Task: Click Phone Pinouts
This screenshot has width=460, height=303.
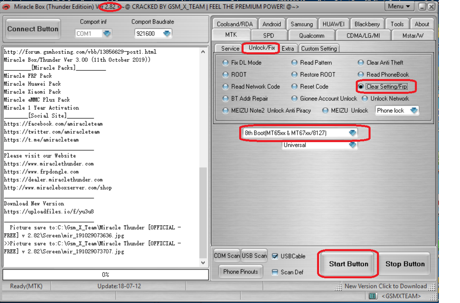Action: (240, 271)
